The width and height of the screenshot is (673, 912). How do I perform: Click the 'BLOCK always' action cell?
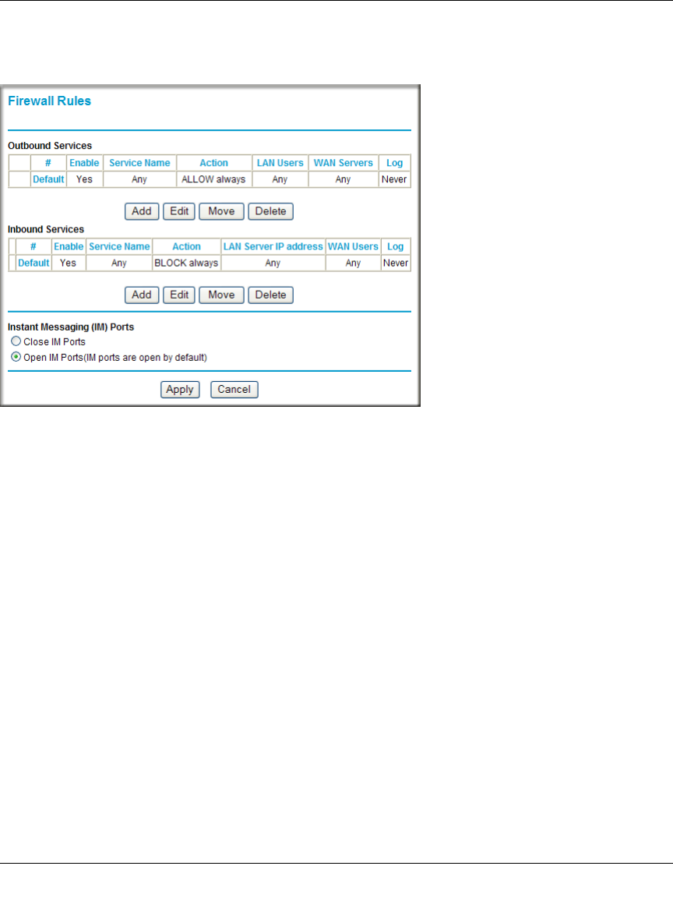tap(187, 263)
